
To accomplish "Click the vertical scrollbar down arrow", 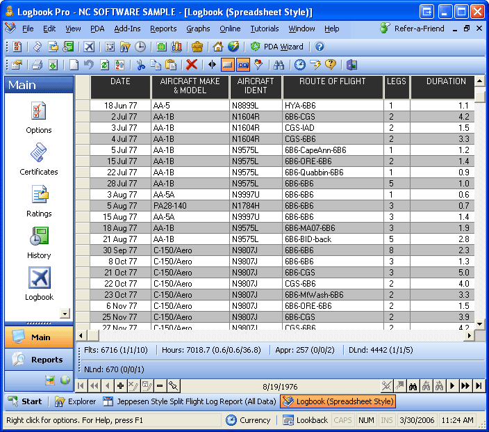I will pyautogui.click(x=480, y=324).
